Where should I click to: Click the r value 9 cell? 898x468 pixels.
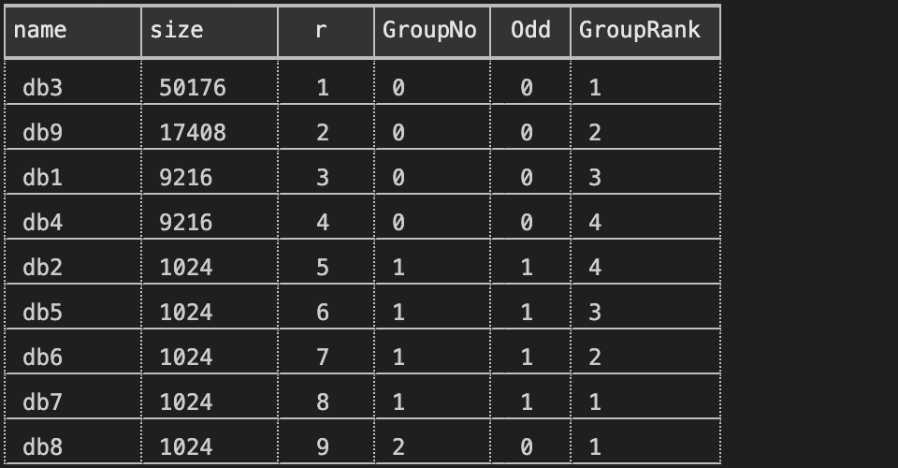coord(326,442)
